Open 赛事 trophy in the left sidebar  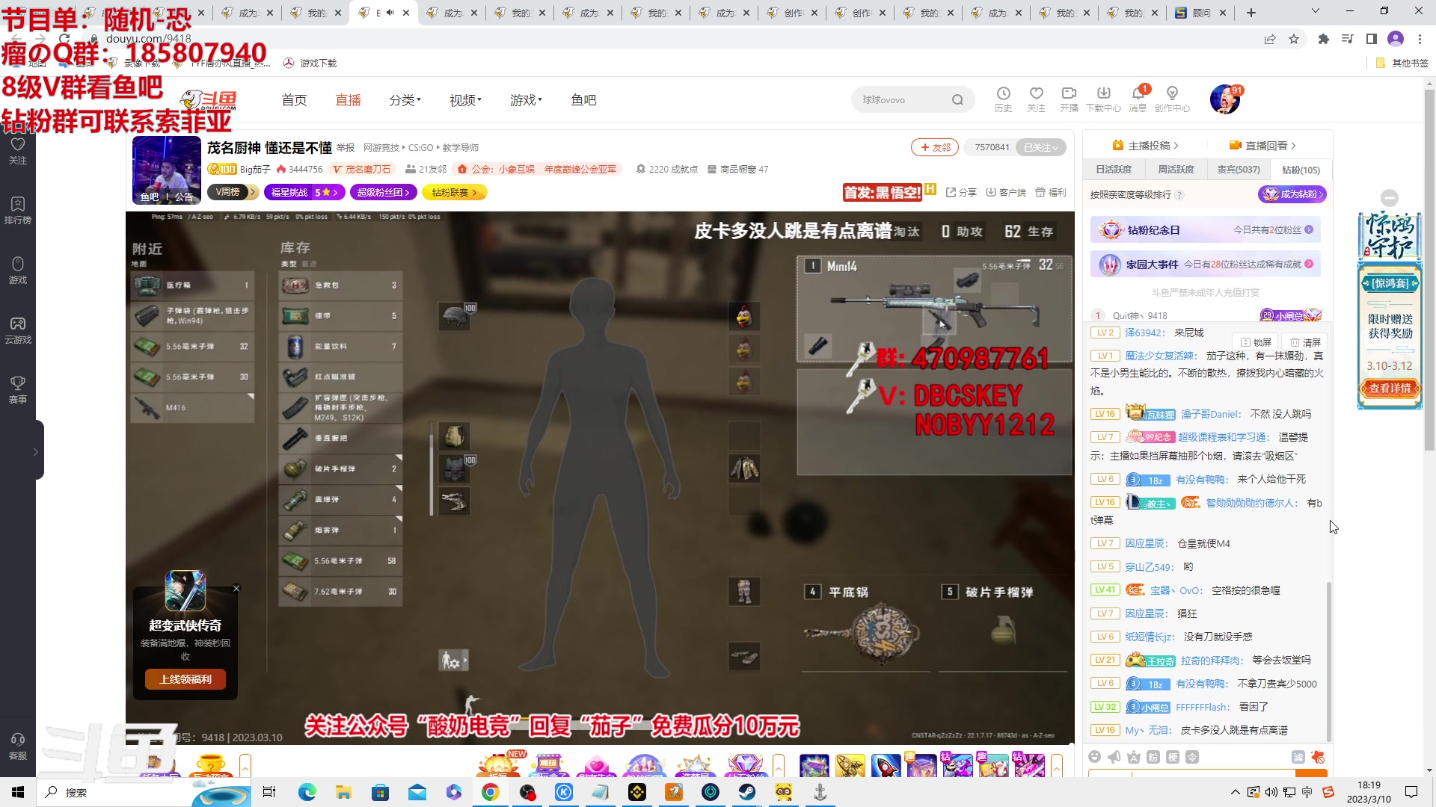18,389
